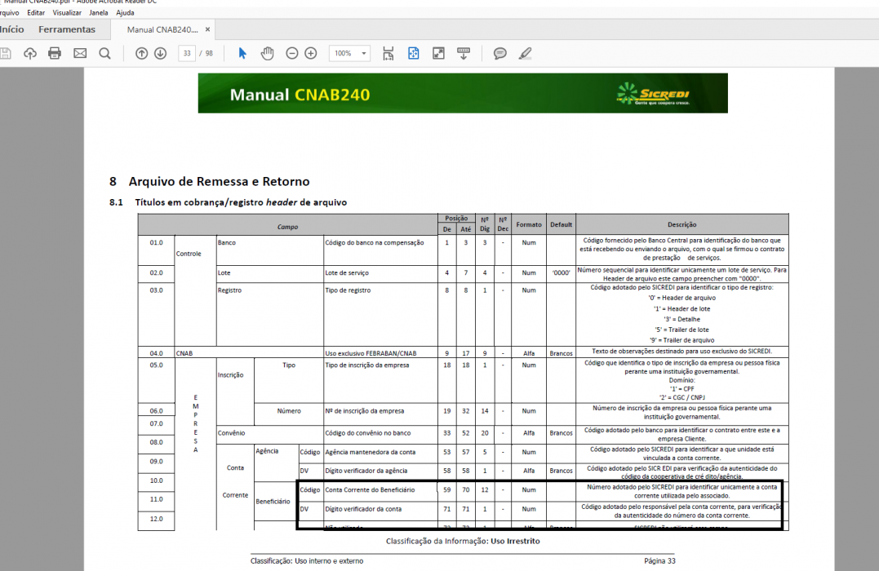Print the document with the printer icon
The height and width of the screenshot is (571, 879).
55,53
